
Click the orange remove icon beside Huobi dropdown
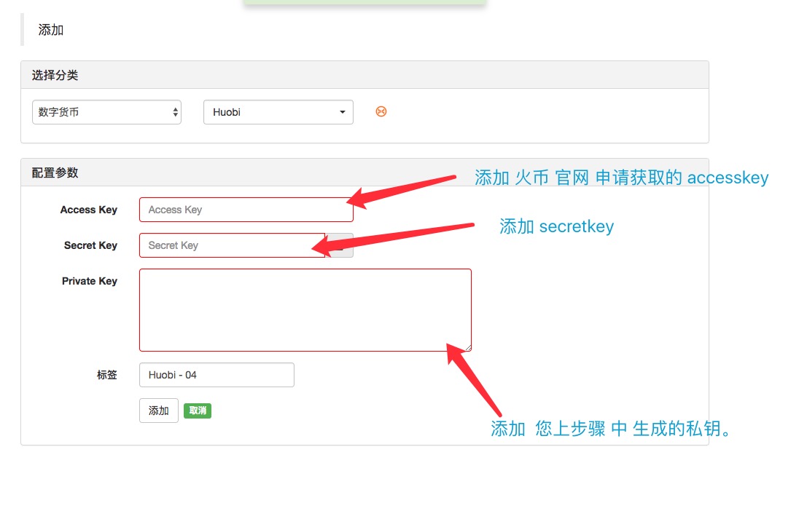pyautogui.click(x=381, y=111)
